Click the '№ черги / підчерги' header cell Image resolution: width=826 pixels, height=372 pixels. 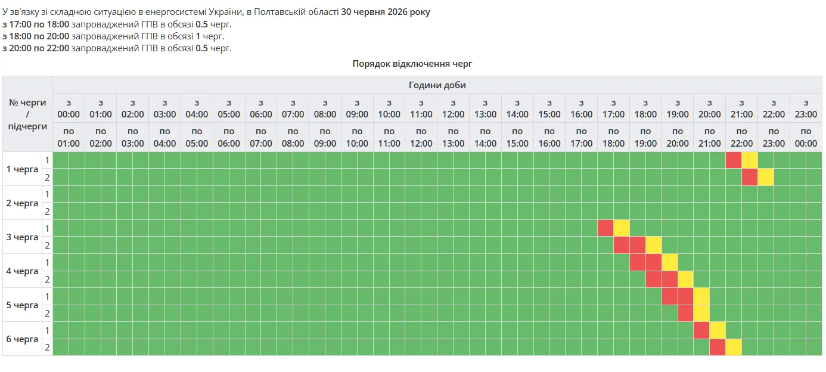point(27,114)
